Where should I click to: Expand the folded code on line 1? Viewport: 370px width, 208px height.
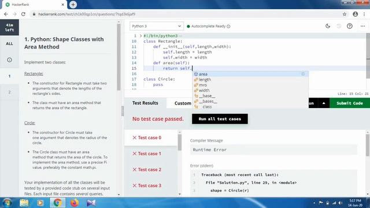140,36
